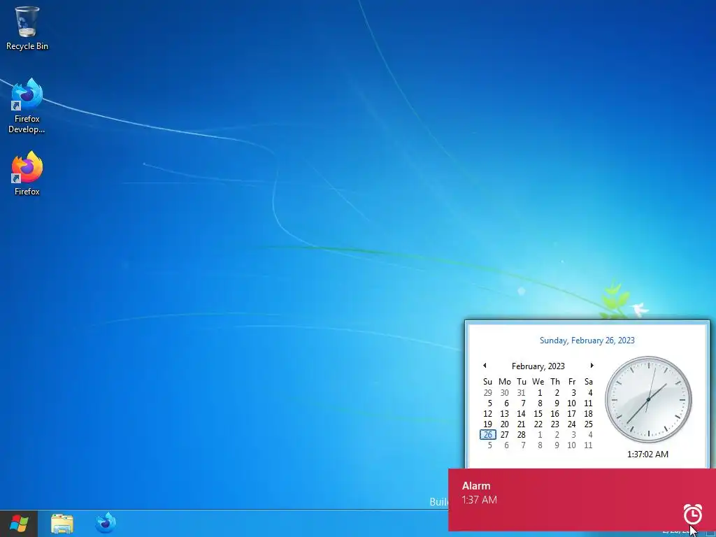716x537 pixels.
Task: Select February 12 in the calendar
Action: click(x=487, y=414)
